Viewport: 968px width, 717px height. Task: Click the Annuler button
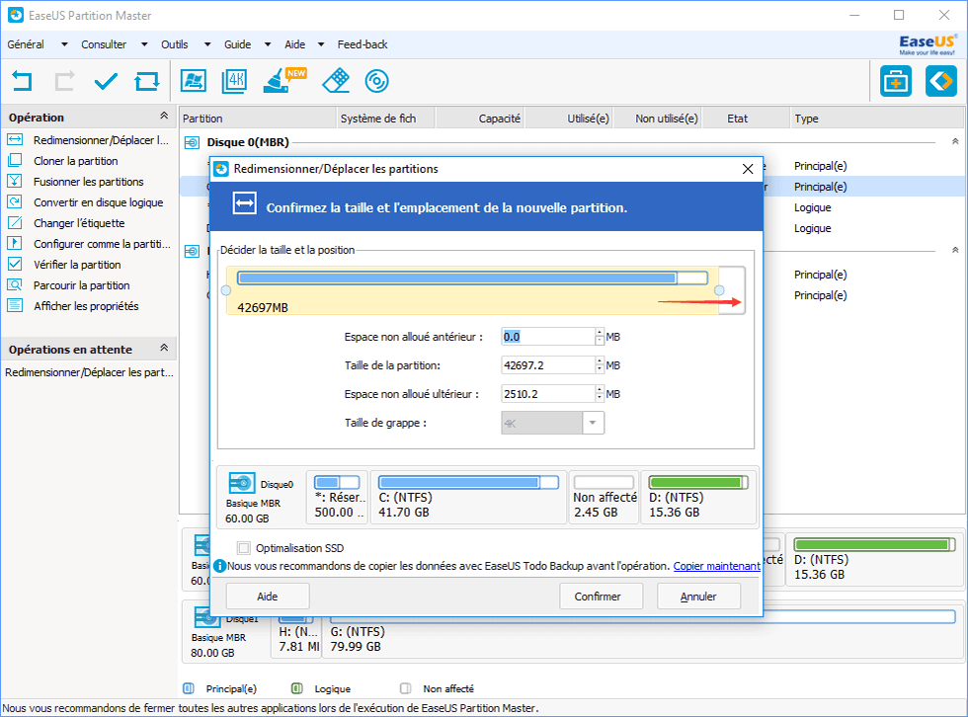pyautogui.click(x=698, y=597)
